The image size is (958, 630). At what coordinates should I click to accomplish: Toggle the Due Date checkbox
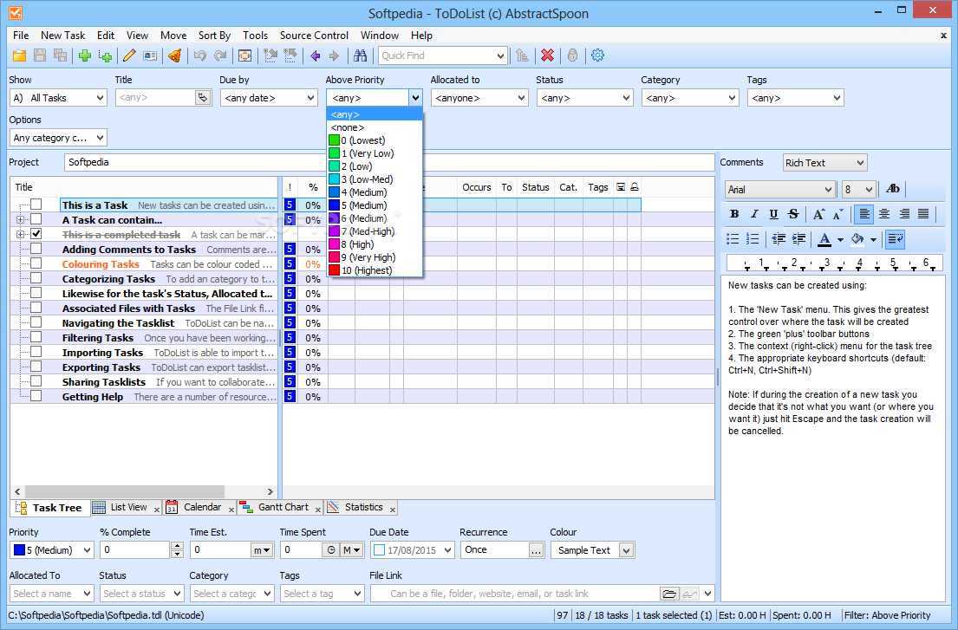[379, 550]
